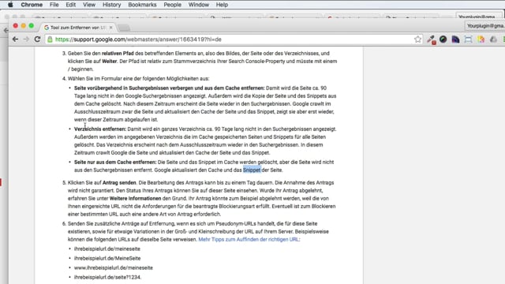Open the File menu
This screenshot has height=284, width=505.
(54, 5)
